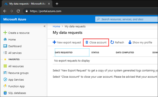Collapse the sidebar with double chevron

pyautogui.click(x=44, y=26)
